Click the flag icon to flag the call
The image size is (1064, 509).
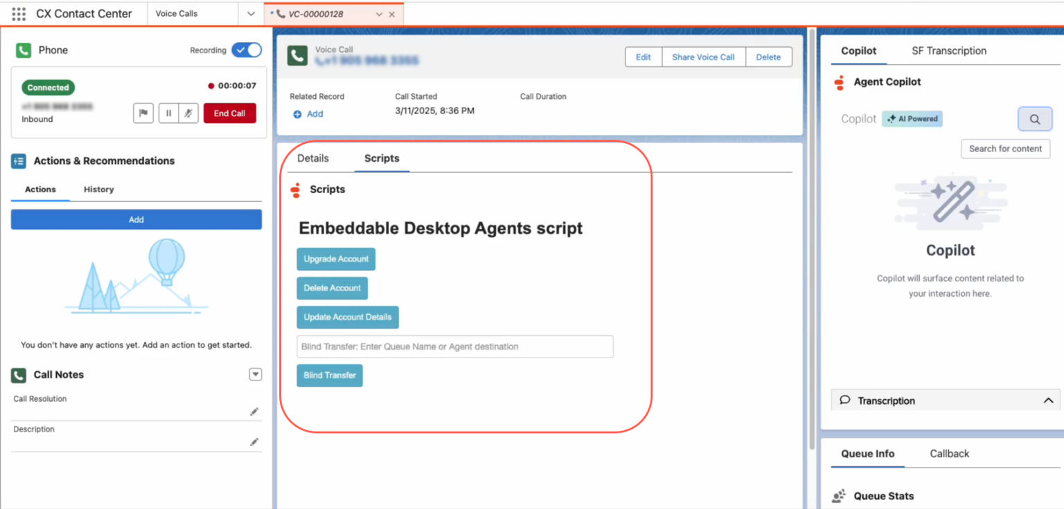[143, 113]
